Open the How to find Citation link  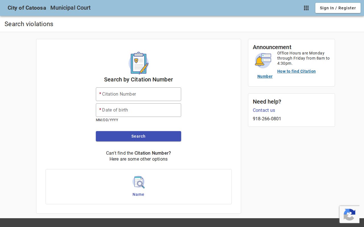click(x=296, y=71)
